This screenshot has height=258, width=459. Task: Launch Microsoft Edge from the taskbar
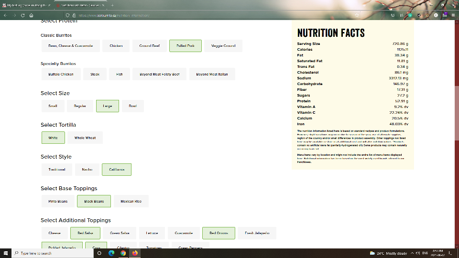click(x=111, y=253)
